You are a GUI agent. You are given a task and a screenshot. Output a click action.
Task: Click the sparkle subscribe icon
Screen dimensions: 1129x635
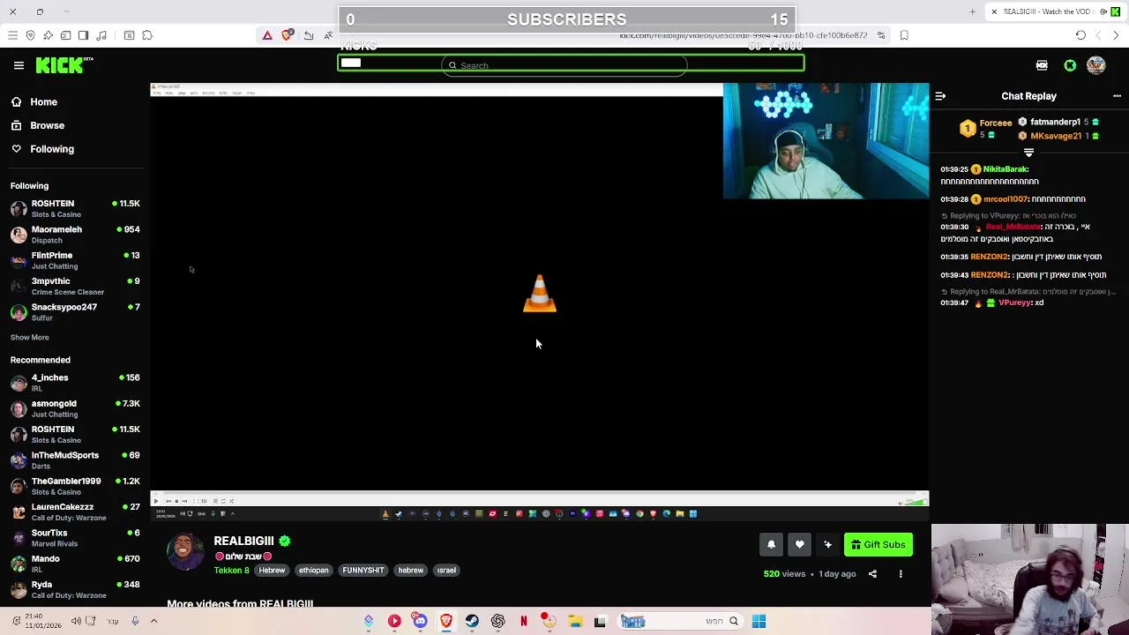[827, 545]
